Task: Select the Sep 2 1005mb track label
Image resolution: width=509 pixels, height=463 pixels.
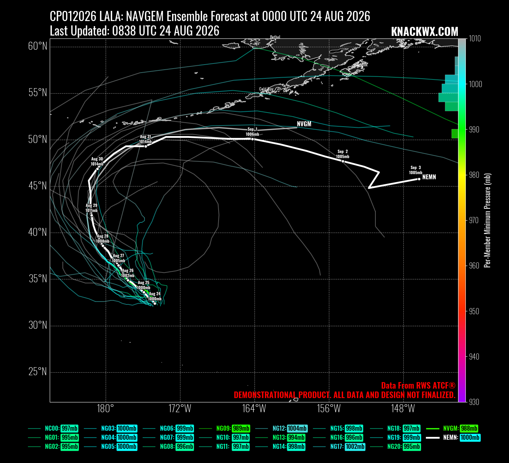Action: click(x=342, y=154)
